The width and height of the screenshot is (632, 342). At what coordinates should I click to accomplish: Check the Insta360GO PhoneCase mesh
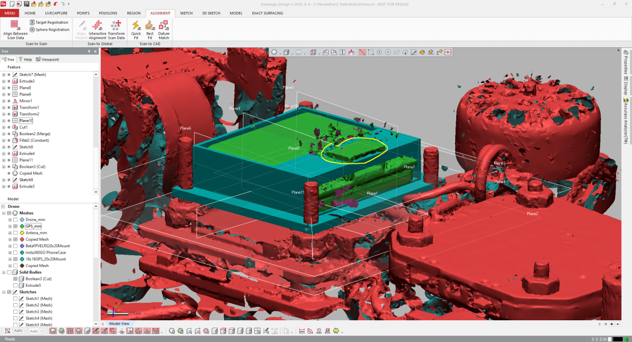[15, 252]
